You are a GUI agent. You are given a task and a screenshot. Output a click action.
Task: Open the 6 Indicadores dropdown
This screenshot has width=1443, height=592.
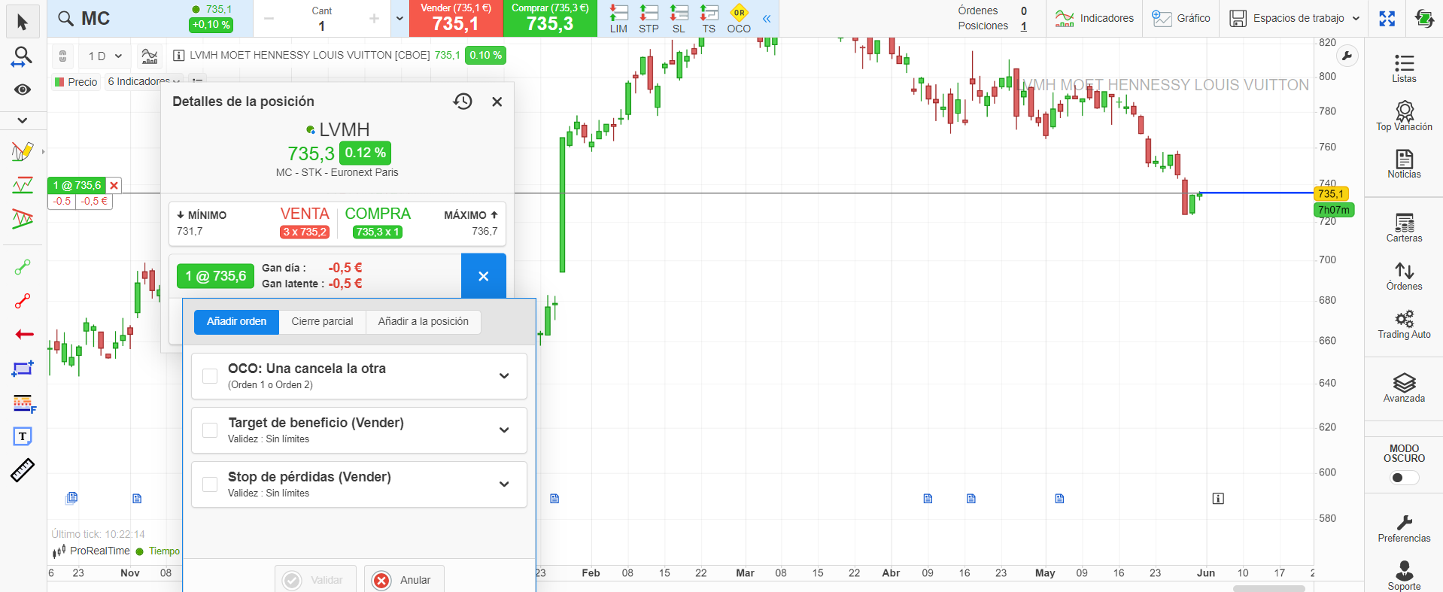pos(144,81)
